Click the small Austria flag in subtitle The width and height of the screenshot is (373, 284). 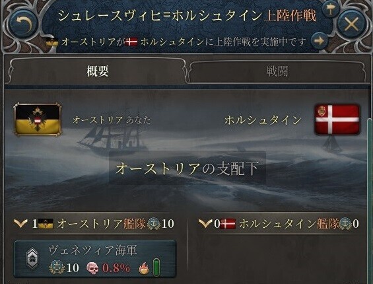pos(52,42)
